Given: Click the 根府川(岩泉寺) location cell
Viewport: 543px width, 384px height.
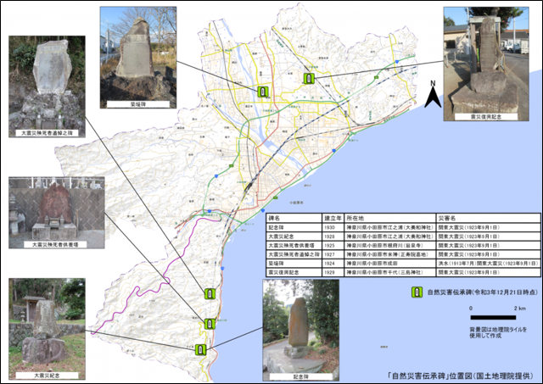Looking at the screenshot, I should 390,245.
